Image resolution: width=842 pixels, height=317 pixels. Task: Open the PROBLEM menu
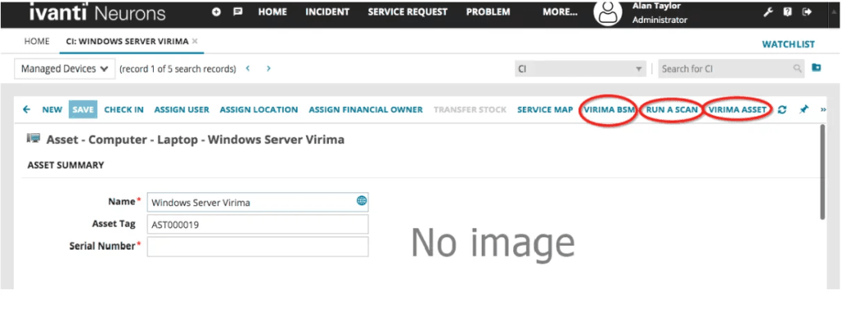(x=488, y=11)
